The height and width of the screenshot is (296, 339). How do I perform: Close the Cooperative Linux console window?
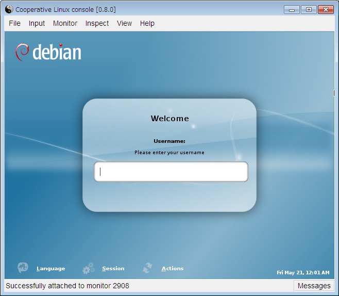click(326, 9)
